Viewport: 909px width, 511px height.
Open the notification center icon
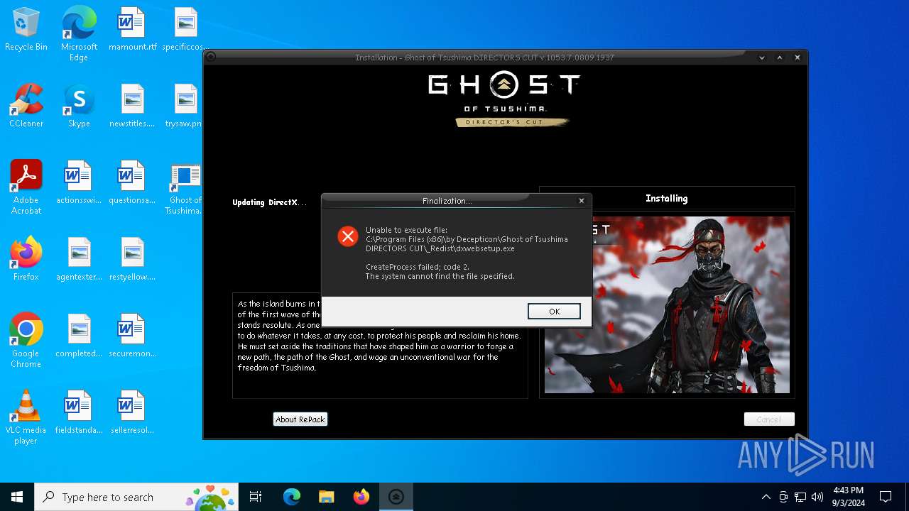tap(886, 497)
